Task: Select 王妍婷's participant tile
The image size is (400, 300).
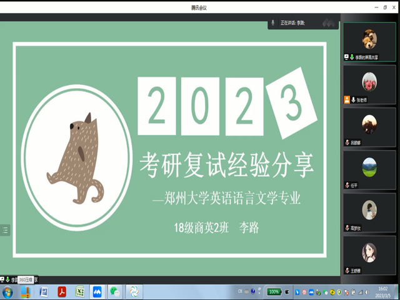Action: 369,256
